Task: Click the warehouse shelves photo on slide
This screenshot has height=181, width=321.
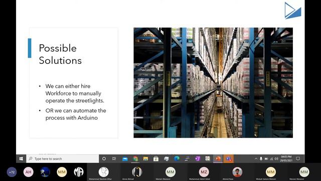Action: tap(213, 82)
